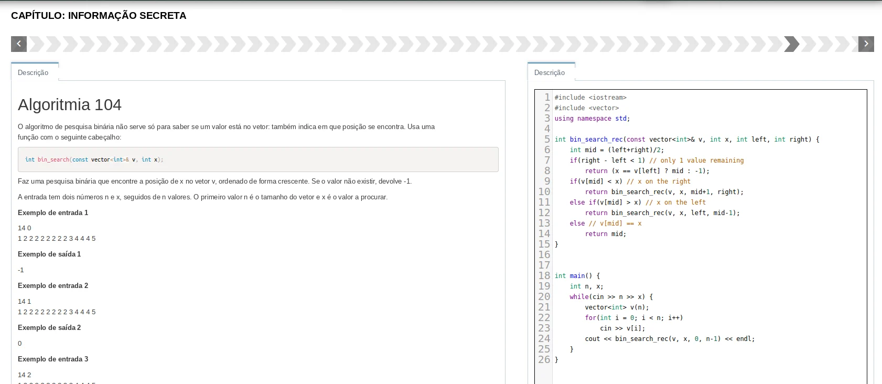This screenshot has width=882, height=384.
Task: Click the "vector<int> v(n);" code line
Action: coord(617,307)
